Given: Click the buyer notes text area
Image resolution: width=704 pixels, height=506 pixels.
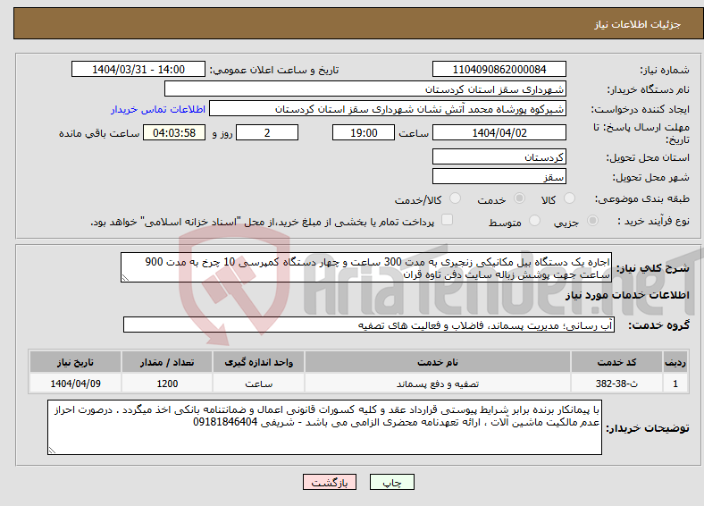Looking at the screenshot, I should tap(324, 427).
